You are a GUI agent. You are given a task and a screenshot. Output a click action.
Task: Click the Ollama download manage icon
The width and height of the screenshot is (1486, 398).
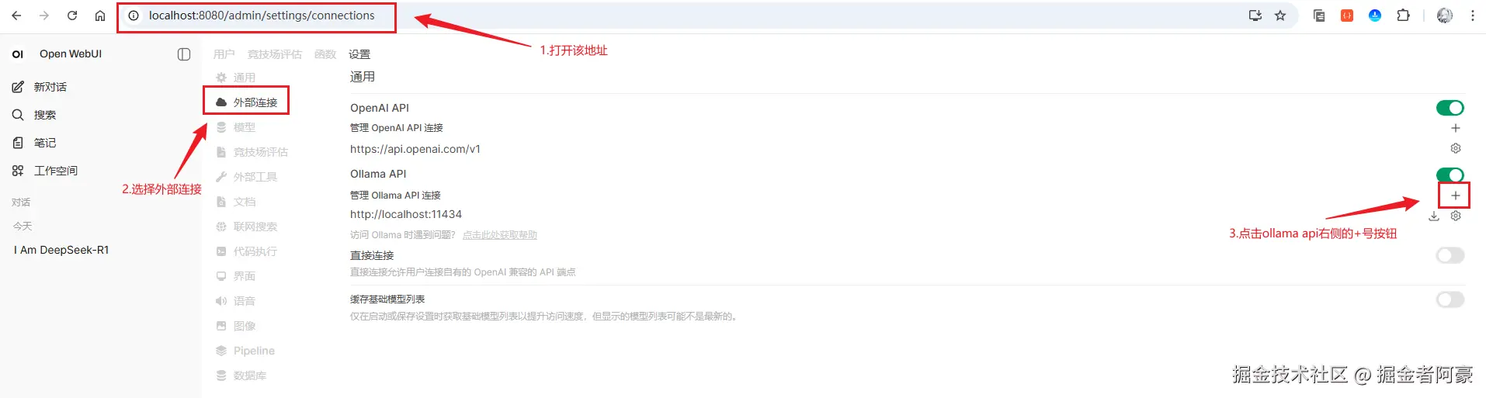pyautogui.click(x=1434, y=216)
